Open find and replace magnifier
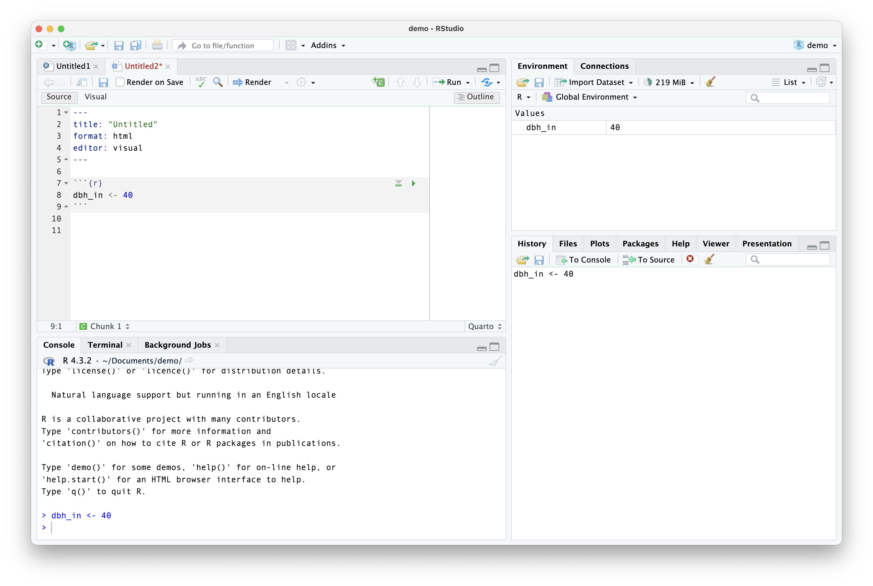 218,82
